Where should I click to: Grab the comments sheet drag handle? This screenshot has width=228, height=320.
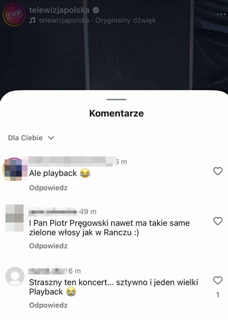click(x=116, y=99)
